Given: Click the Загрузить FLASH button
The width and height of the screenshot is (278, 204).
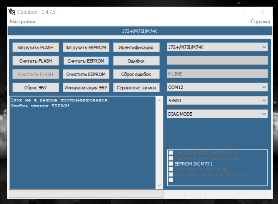Looking at the screenshot, I should point(36,47).
